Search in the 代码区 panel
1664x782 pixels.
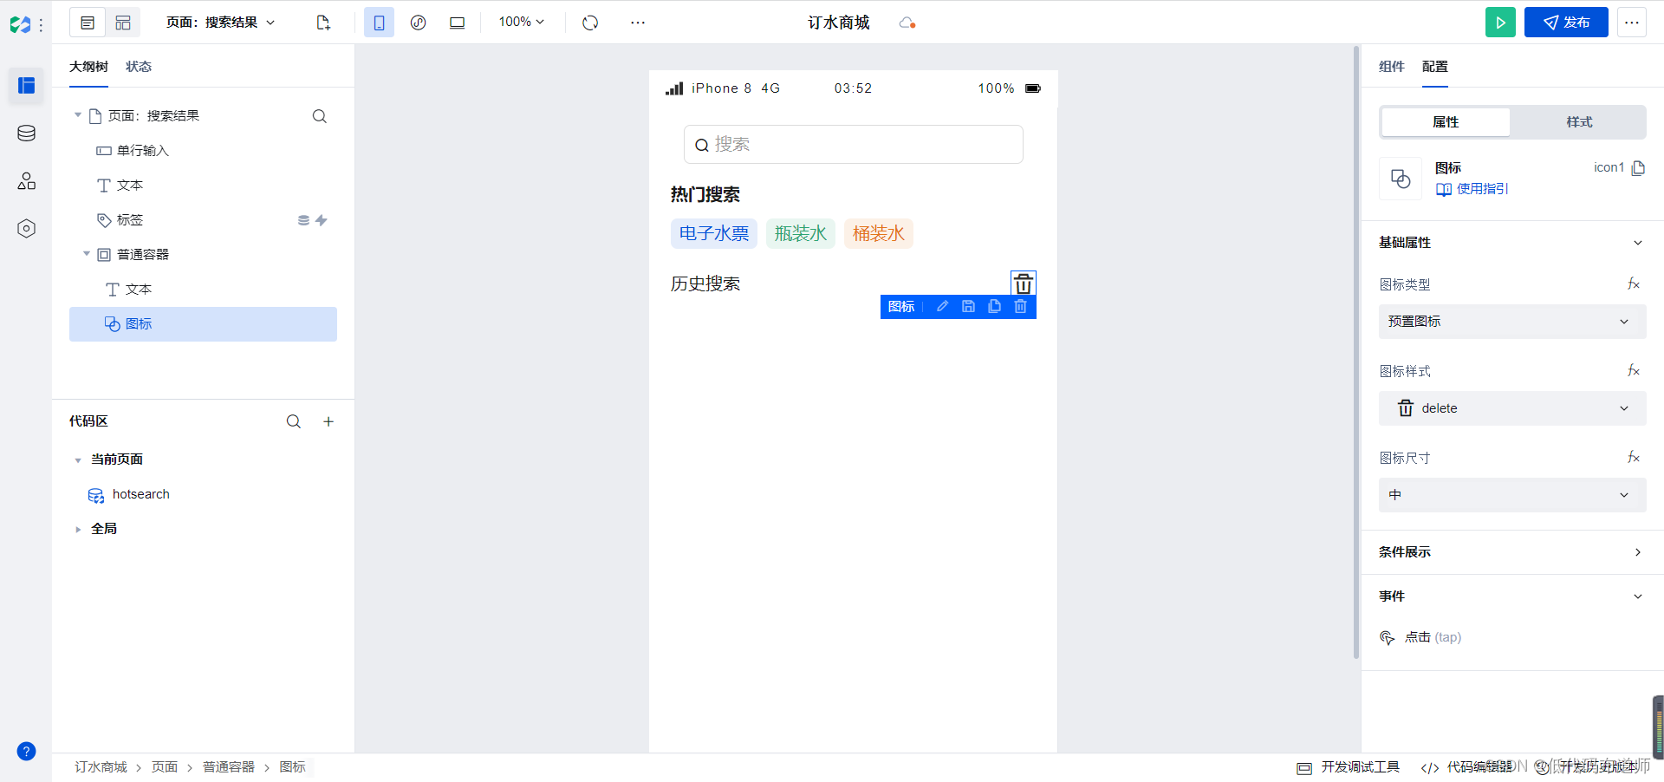tap(294, 421)
